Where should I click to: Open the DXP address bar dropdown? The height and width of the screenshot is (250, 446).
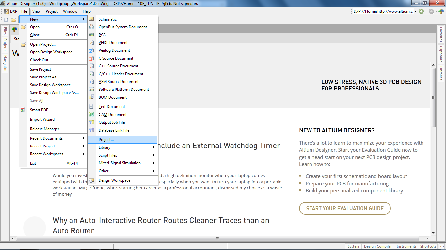[415, 11]
